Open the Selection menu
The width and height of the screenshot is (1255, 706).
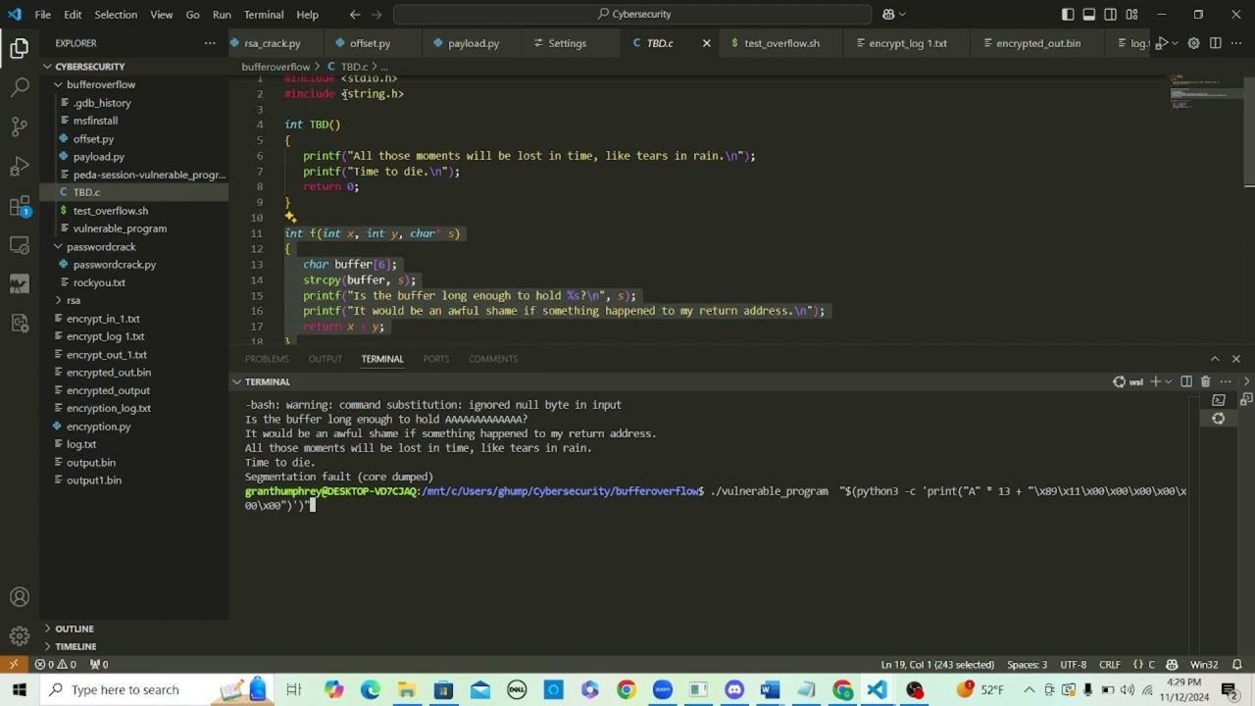116,15
